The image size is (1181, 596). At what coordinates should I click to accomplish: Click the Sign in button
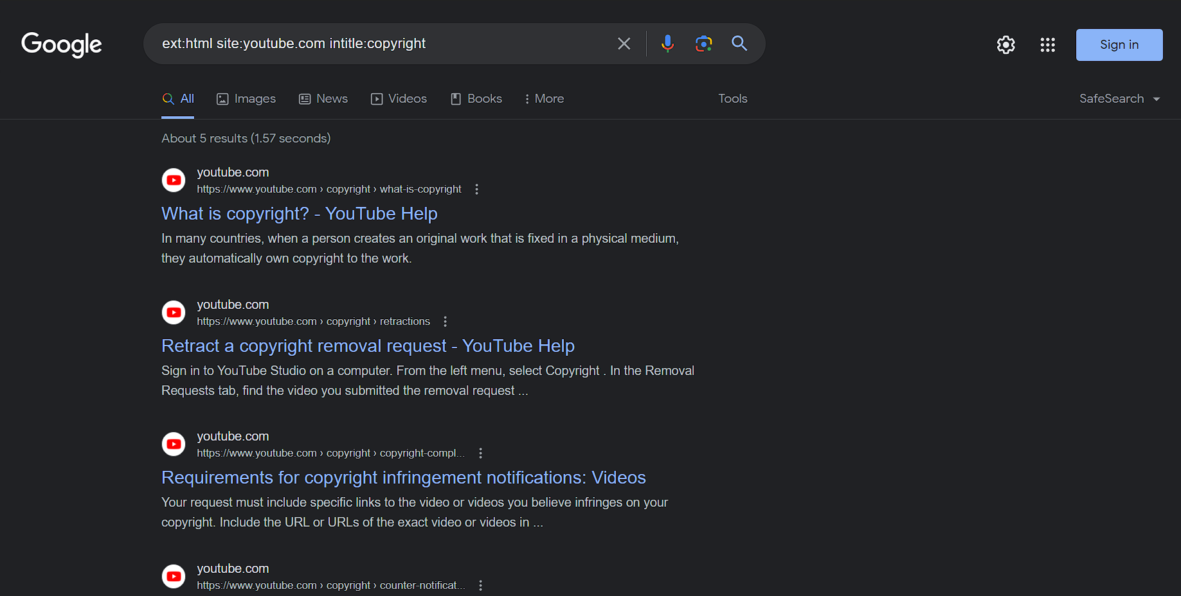click(1119, 45)
